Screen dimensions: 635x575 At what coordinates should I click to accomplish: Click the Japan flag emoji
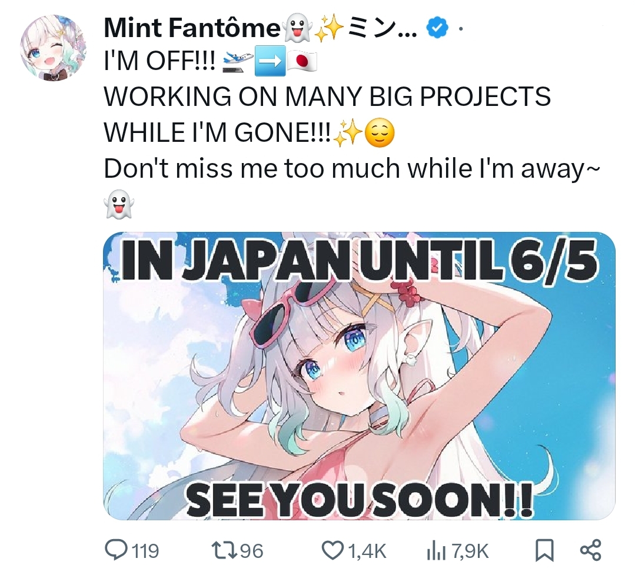coord(302,61)
